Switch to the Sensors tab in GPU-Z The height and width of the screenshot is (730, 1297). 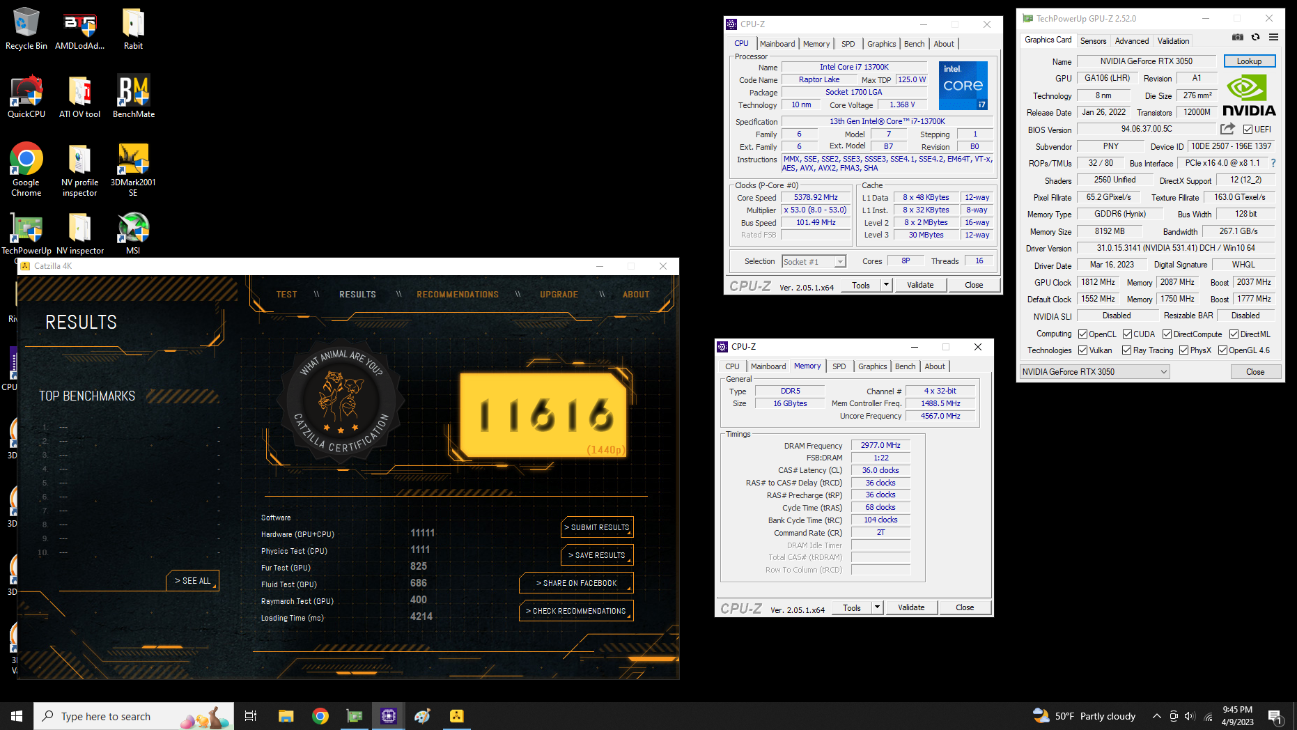[x=1093, y=41]
